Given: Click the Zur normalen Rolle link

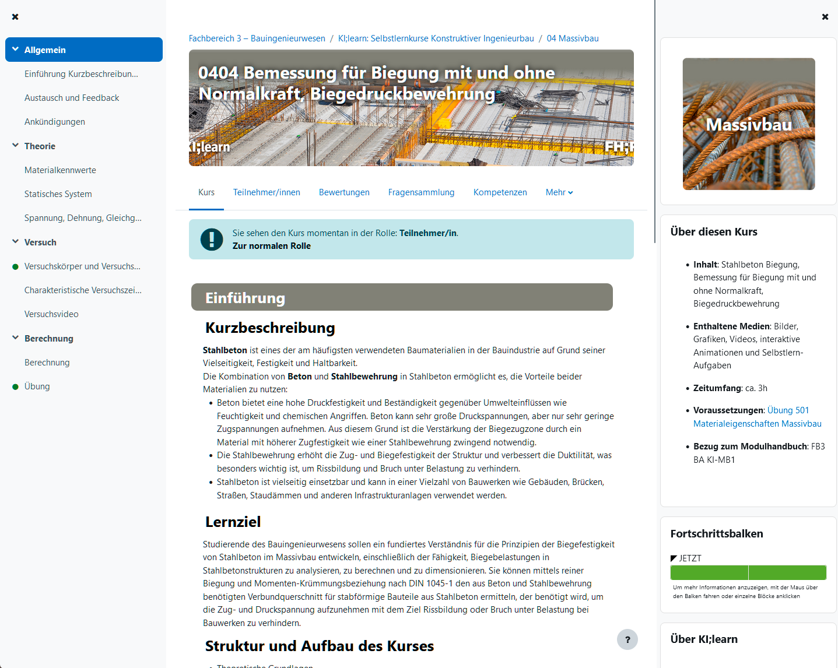Looking at the screenshot, I should tap(272, 246).
